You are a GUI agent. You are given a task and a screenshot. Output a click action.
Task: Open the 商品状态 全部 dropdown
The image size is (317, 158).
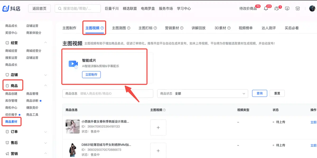point(203,93)
